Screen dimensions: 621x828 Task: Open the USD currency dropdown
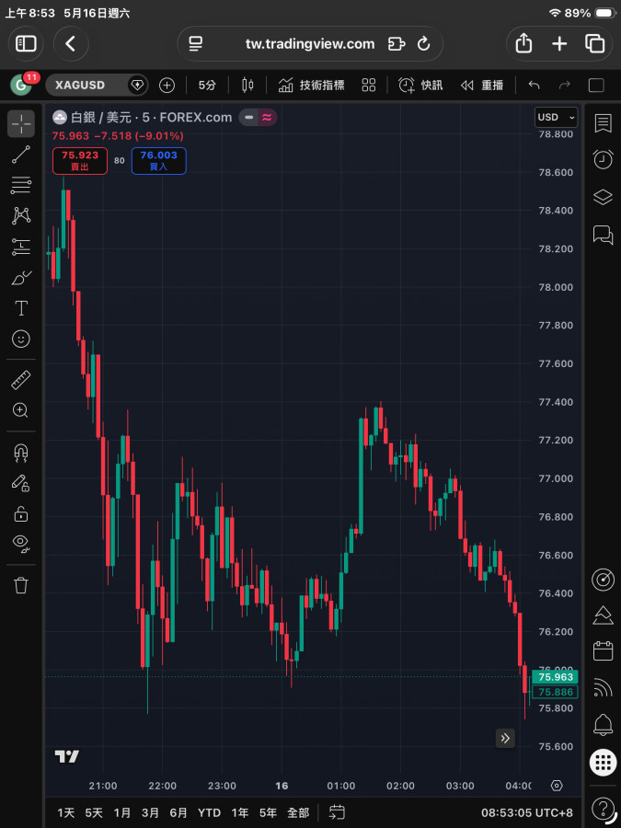click(556, 117)
